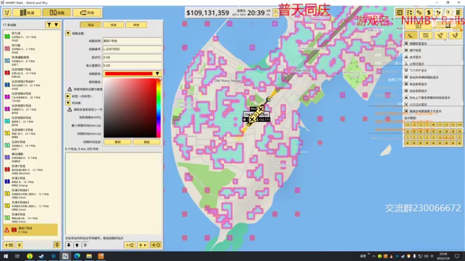Edit the line name field 黑奴1号线
Viewport: 465px width, 261px height.
point(132,41)
